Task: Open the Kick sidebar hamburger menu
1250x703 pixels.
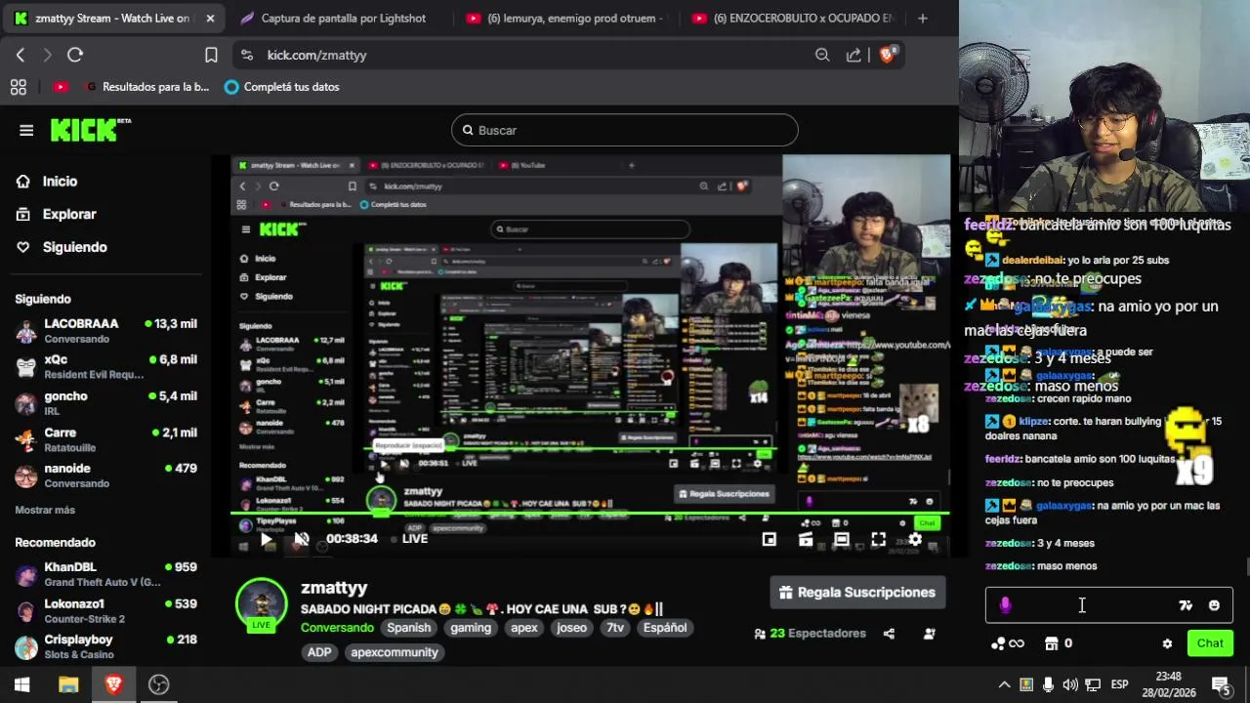Action: coord(26,130)
